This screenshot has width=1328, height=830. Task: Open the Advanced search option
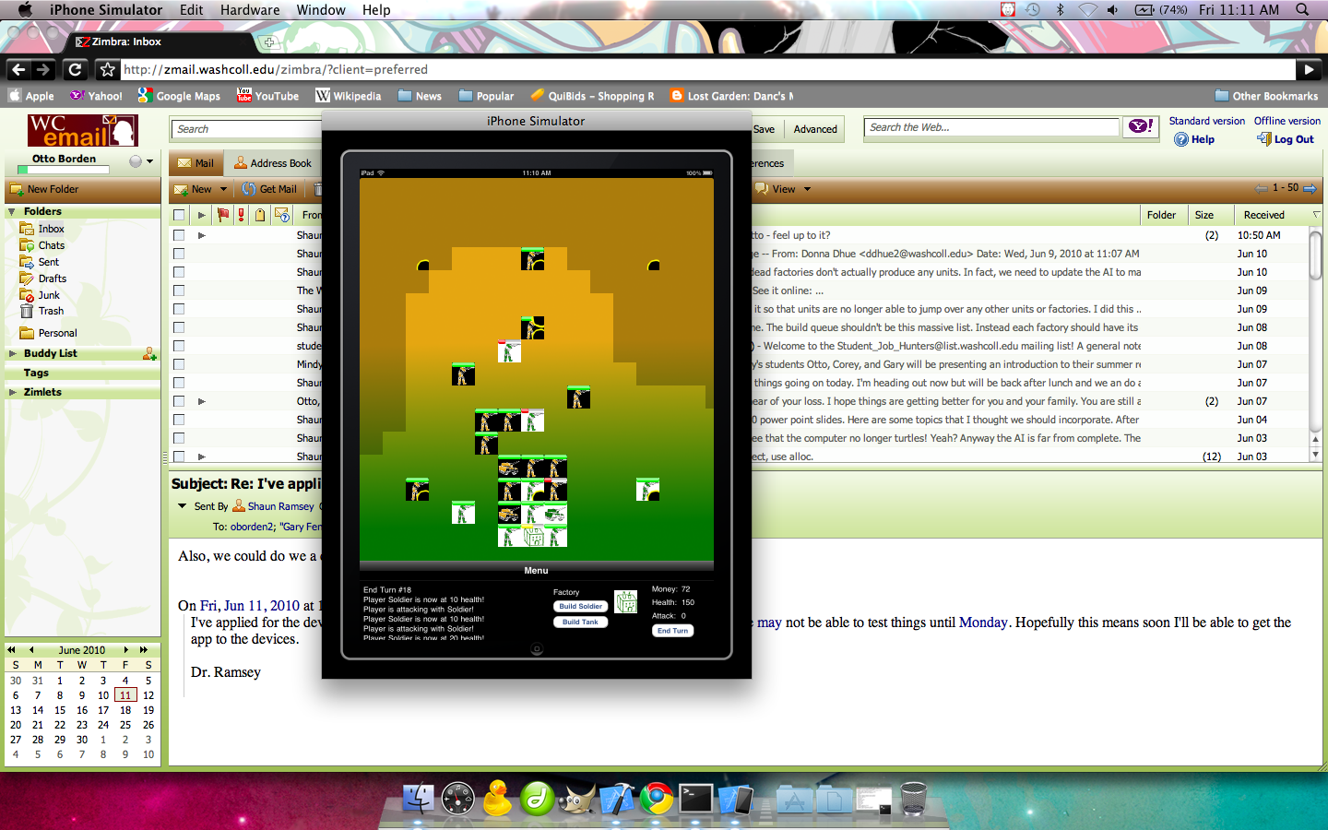(815, 129)
